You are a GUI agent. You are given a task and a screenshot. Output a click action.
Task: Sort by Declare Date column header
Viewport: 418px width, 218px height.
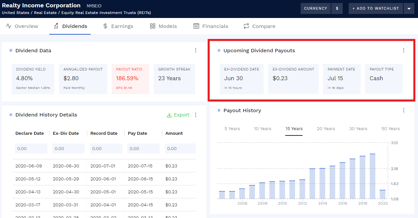[30, 133]
